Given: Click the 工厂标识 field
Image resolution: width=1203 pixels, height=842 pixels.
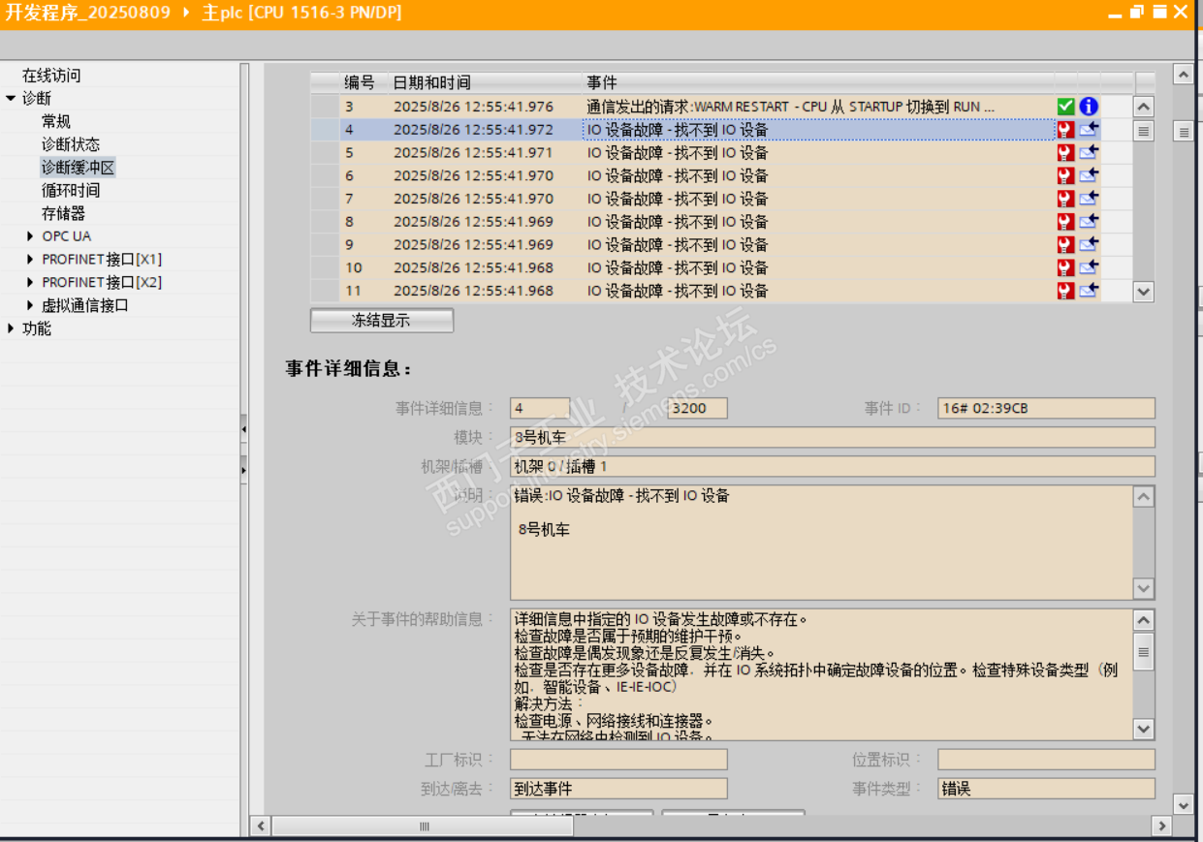Looking at the screenshot, I should pos(618,760).
